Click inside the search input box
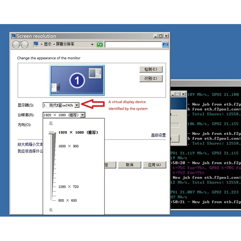 [133, 44]
